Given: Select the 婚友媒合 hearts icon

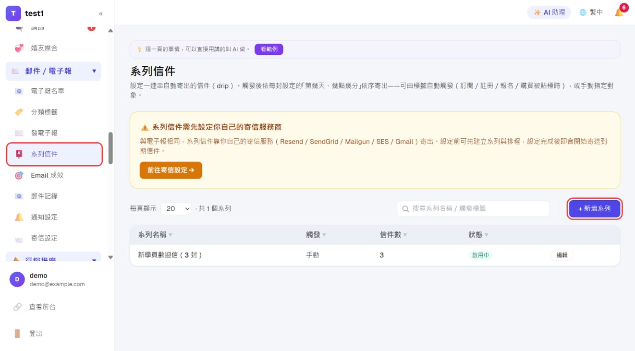Looking at the screenshot, I should 19,48.
